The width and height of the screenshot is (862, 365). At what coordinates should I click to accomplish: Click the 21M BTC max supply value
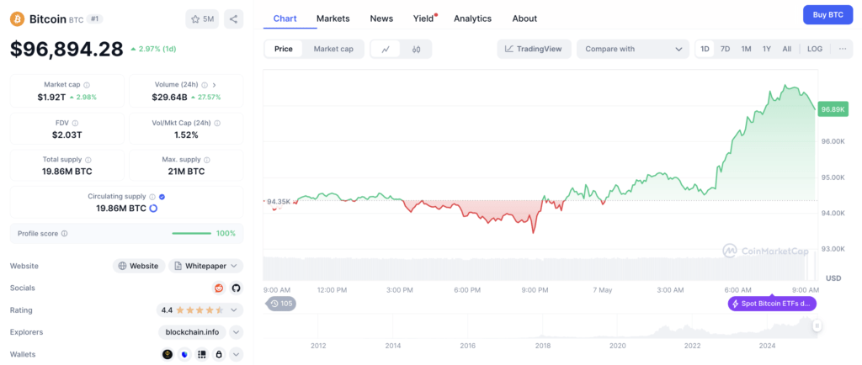tap(187, 172)
